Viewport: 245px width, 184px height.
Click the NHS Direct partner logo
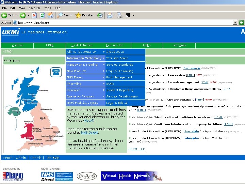click(57, 177)
